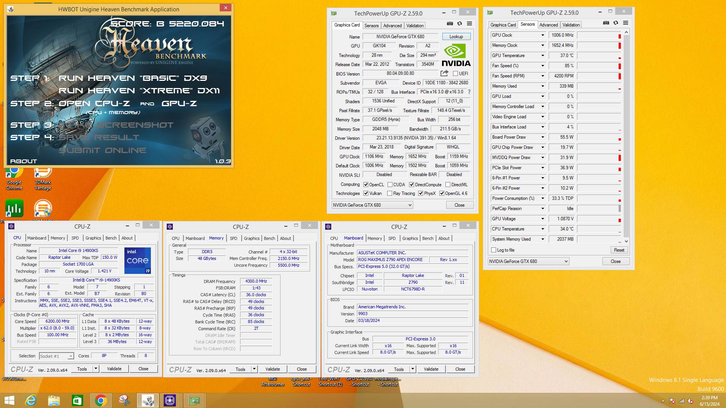
Task: Click the clock date in system tray
Action: (710, 404)
